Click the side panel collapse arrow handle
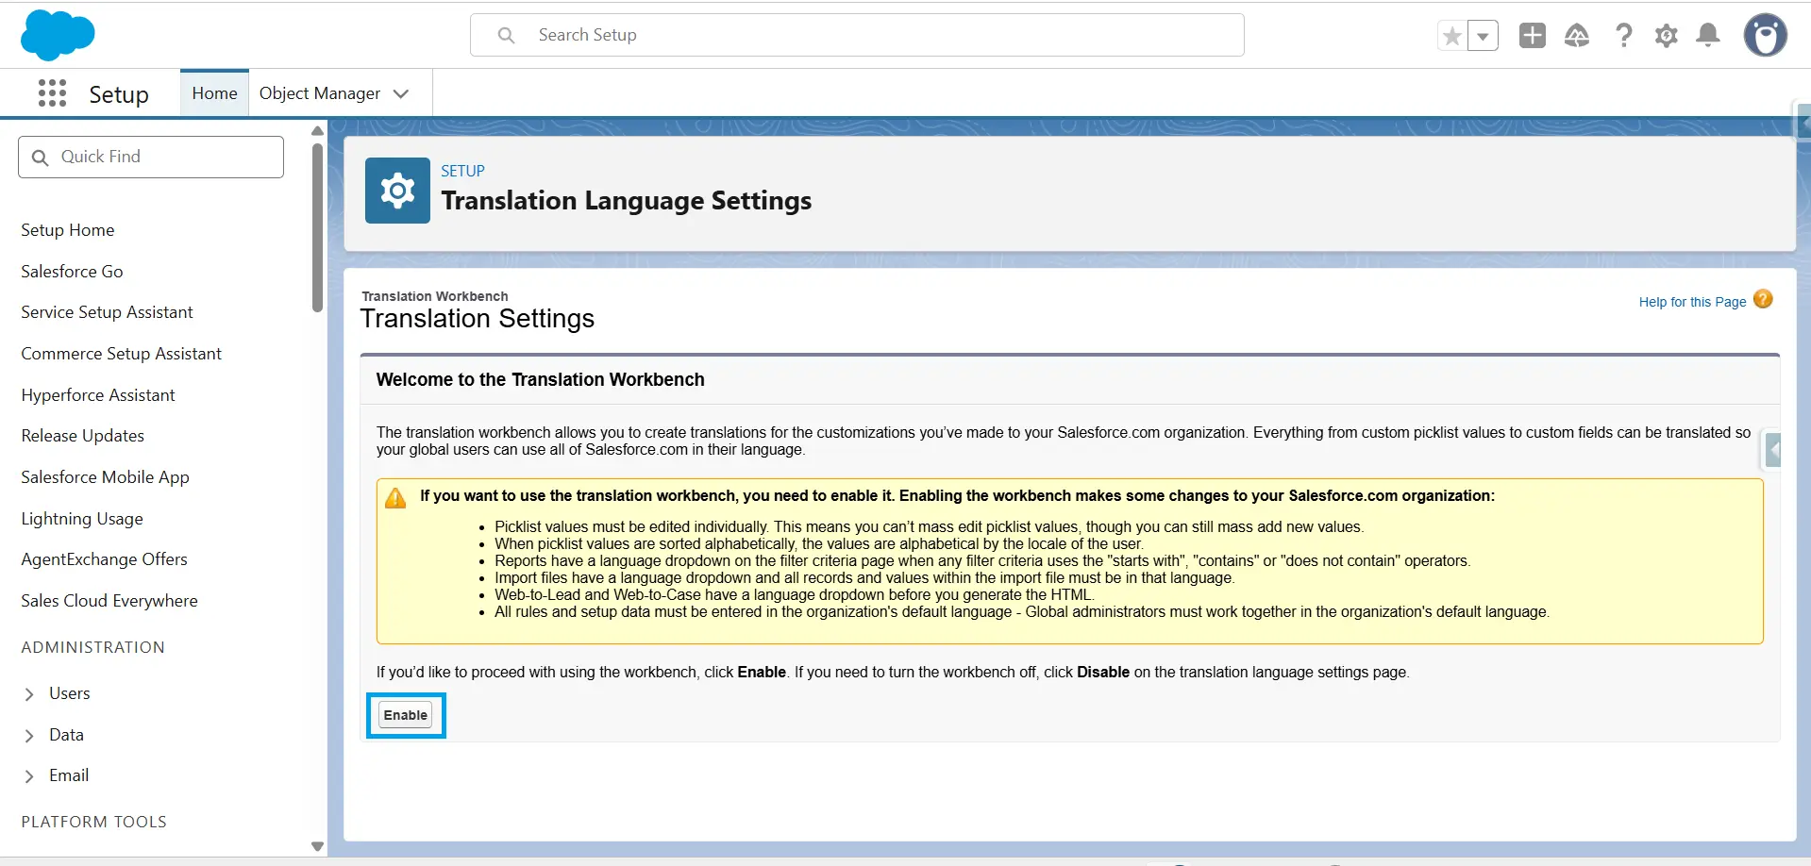The image size is (1811, 866). click(1773, 450)
